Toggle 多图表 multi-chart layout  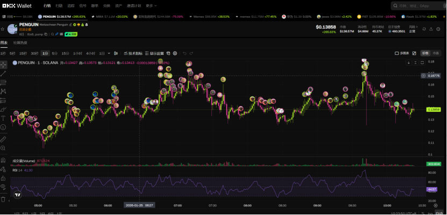(x=402, y=53)
